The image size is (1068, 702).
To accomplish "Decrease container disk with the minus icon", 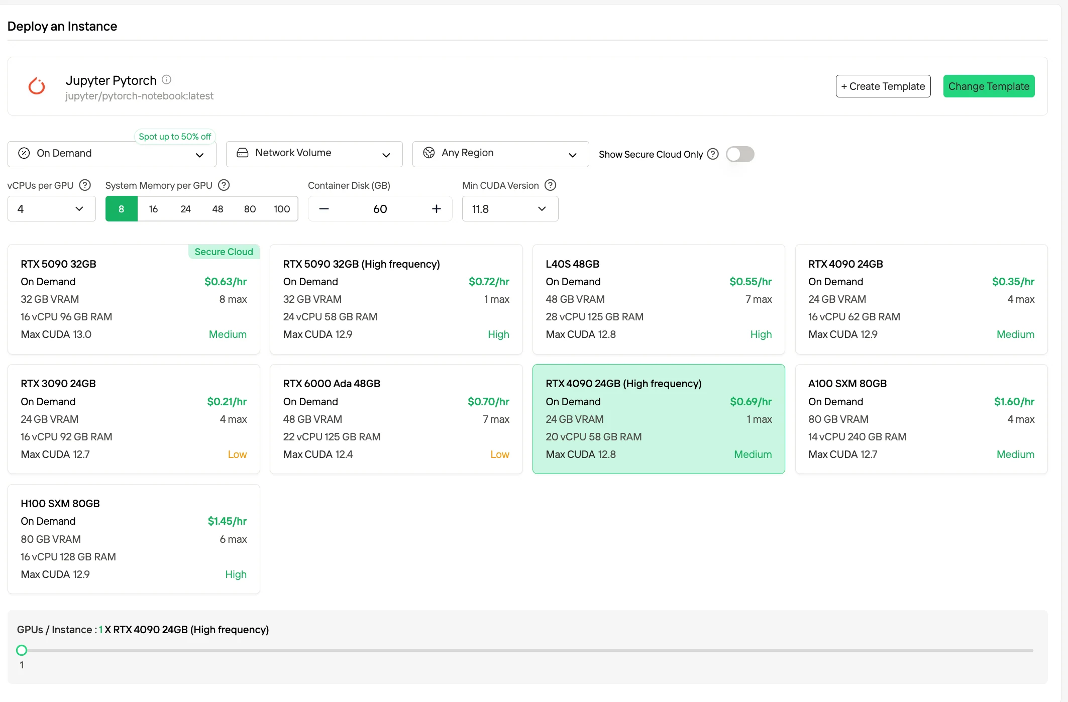I will [324, 209].
